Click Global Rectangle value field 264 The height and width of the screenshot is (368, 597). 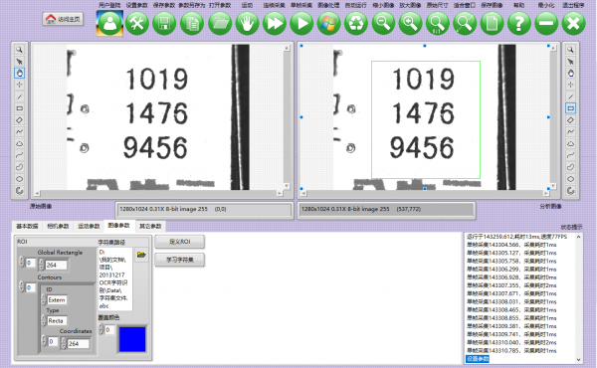pos(56,265)
